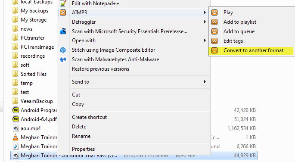Click the recordings folder icon
295x162 pixels.
[x=15, y=56]
